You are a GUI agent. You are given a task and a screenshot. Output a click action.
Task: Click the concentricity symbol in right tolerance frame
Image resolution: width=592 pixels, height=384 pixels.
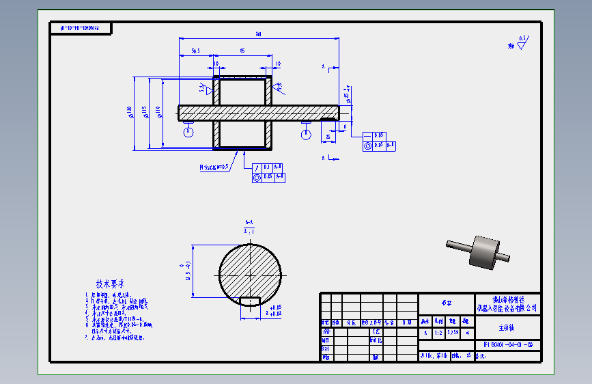coord(368,146)
